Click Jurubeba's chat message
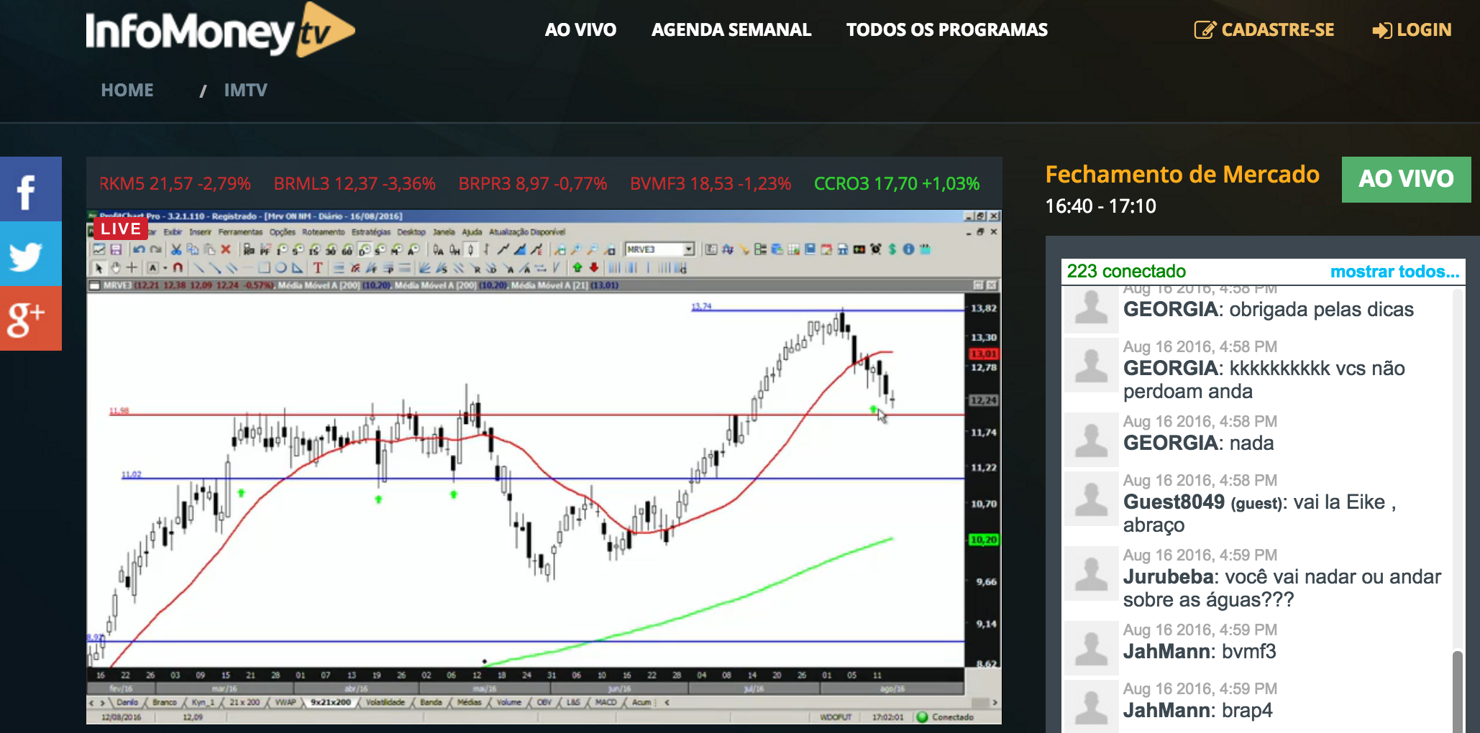The width and height of the screenshot is (1480, 733). coord(1282,588)
